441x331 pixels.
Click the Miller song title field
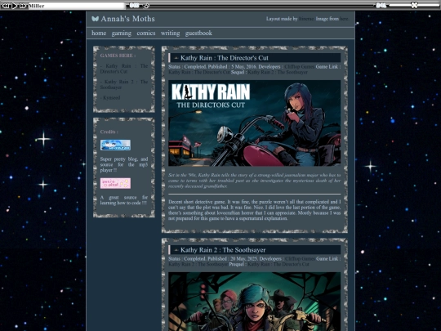[77, 6]
